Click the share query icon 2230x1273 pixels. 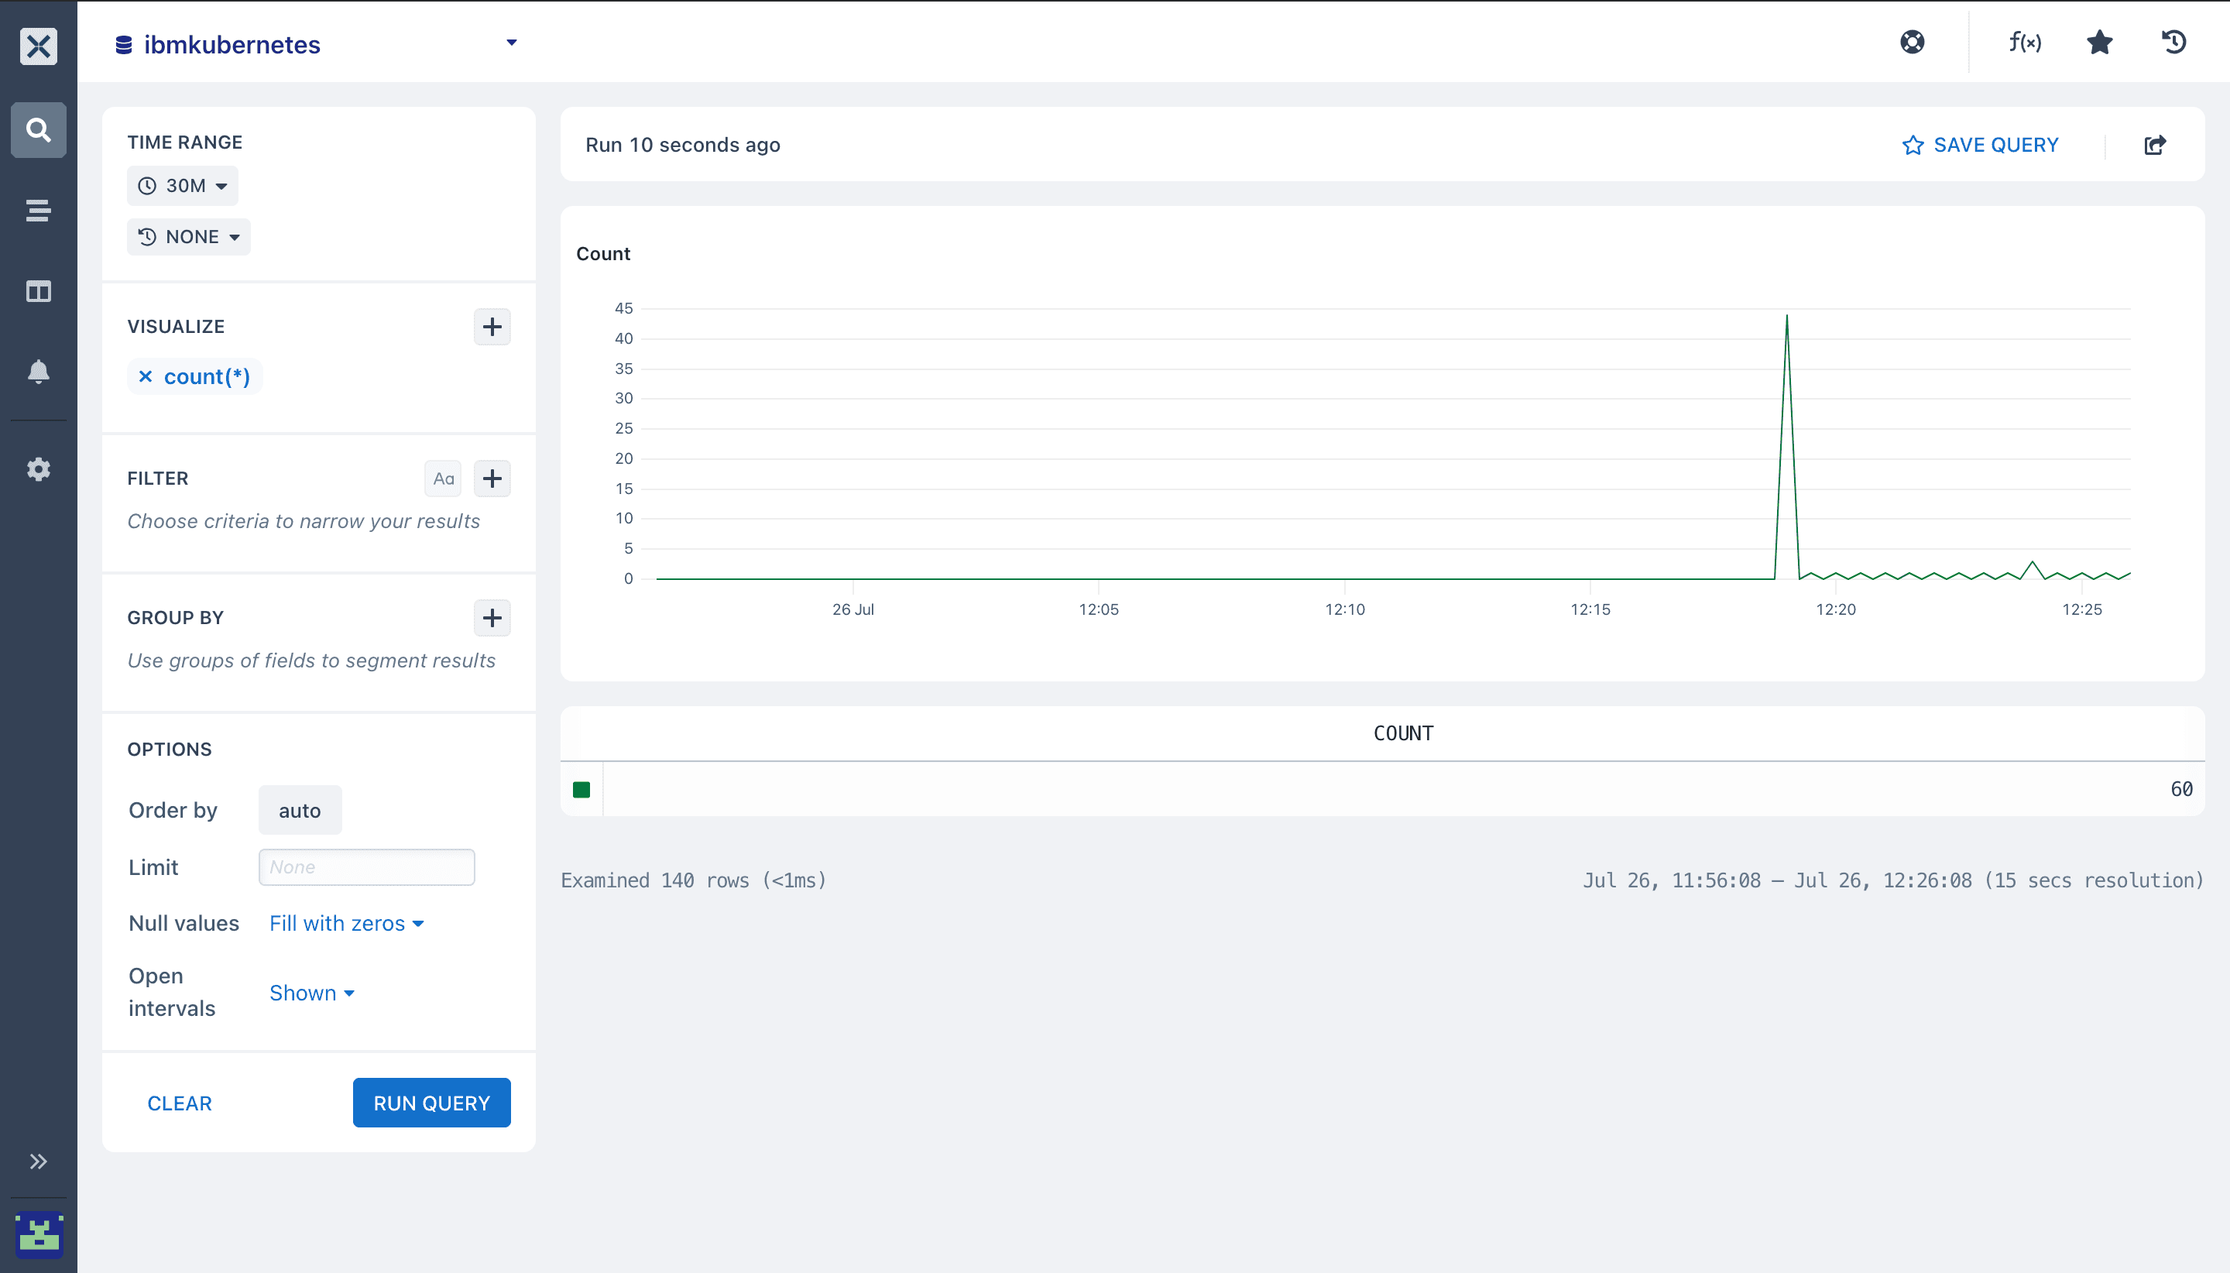(x=2155, y=145)
